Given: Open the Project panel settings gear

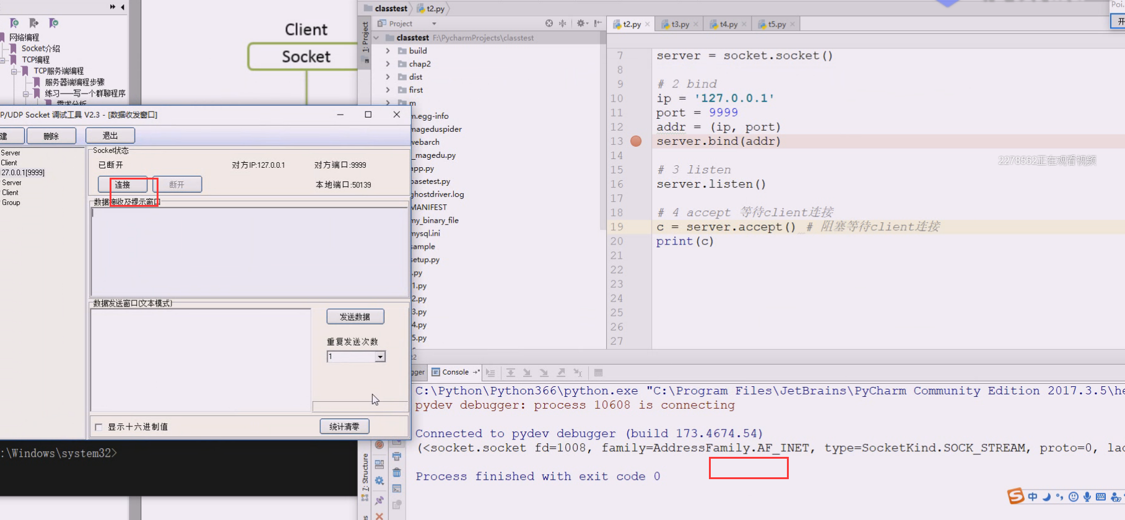Looking at the screenshot, I should pos(582,24).
